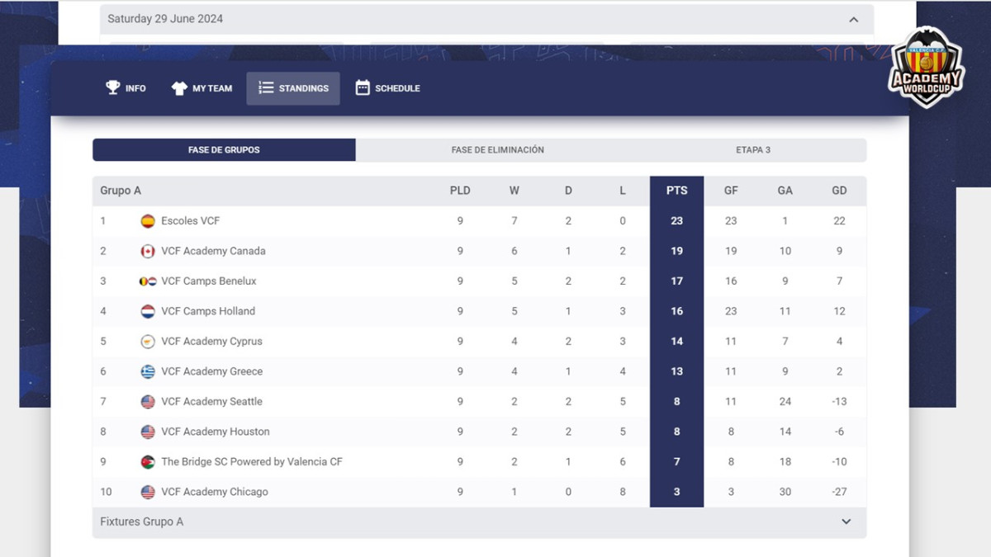Open VCF Academy Houston team link

(x=216, y=432)
